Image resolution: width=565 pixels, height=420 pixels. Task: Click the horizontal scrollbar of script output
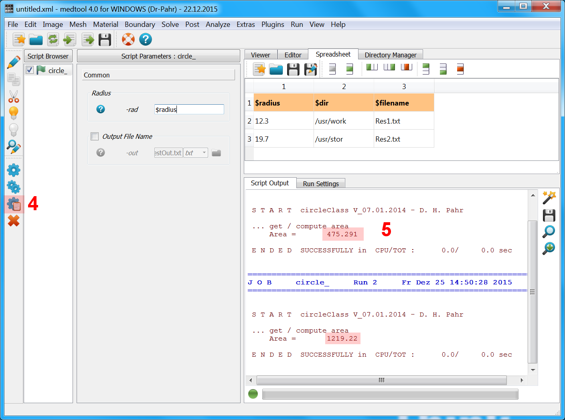coord(382,380)
